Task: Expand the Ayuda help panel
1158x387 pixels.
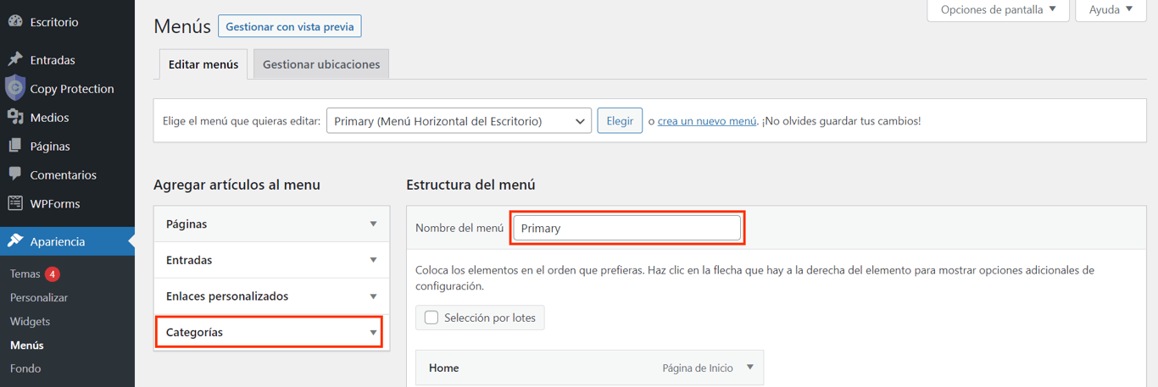Action: point(1111,10)
